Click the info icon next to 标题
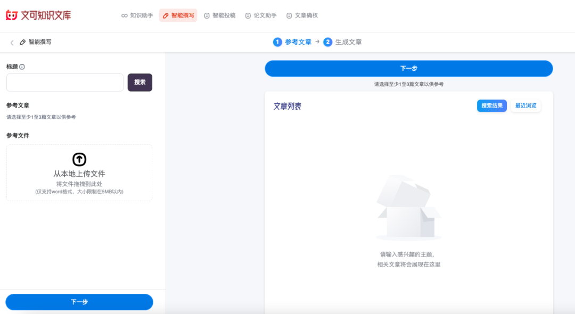This screenshot has width=575, height=314. [22, 67]
